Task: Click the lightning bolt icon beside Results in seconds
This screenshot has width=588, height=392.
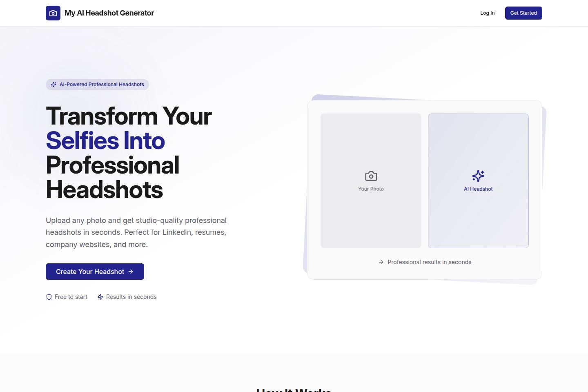Action: click(100, 297)
